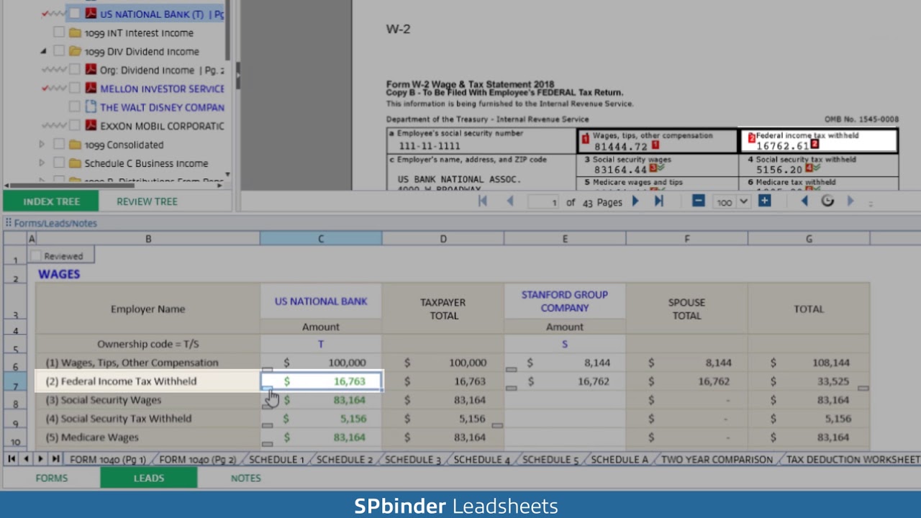The height and width of the screenshot is (518, 921).
Task: Select TWO YEAR COMPARISON sheet tab
Action: coord(717,459)
